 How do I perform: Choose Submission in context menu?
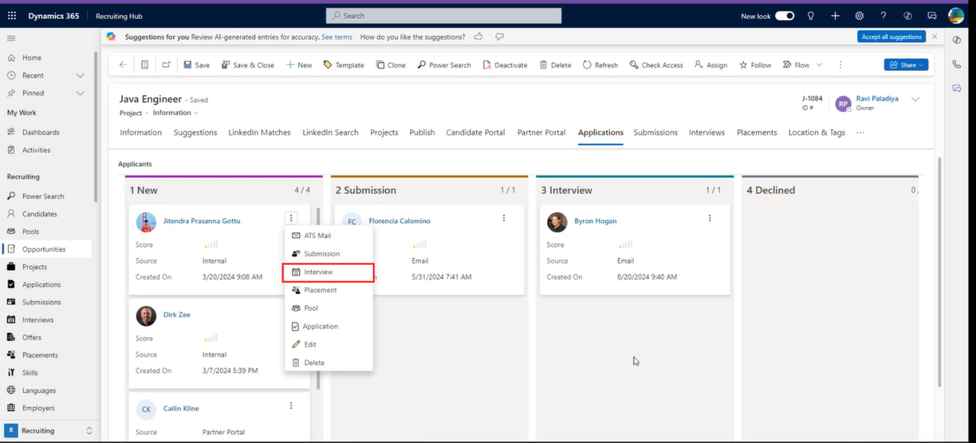coord(328,254)
